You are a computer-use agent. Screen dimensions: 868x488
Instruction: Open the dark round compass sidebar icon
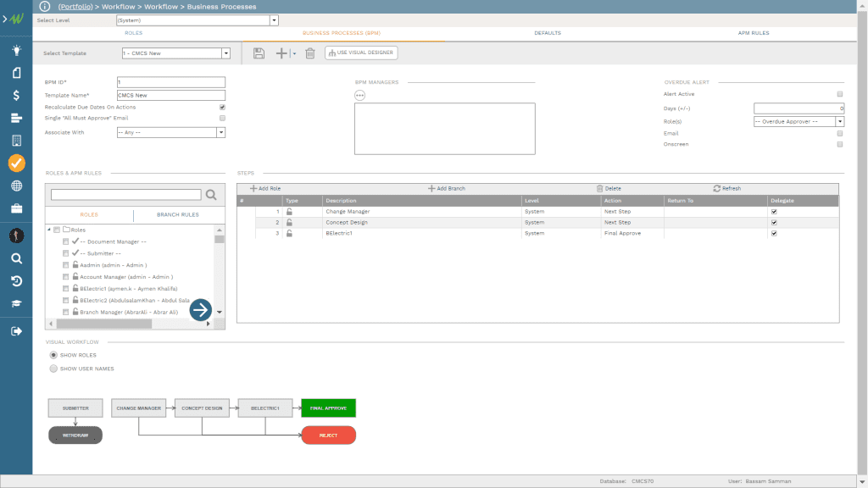[x=17, y=236]
